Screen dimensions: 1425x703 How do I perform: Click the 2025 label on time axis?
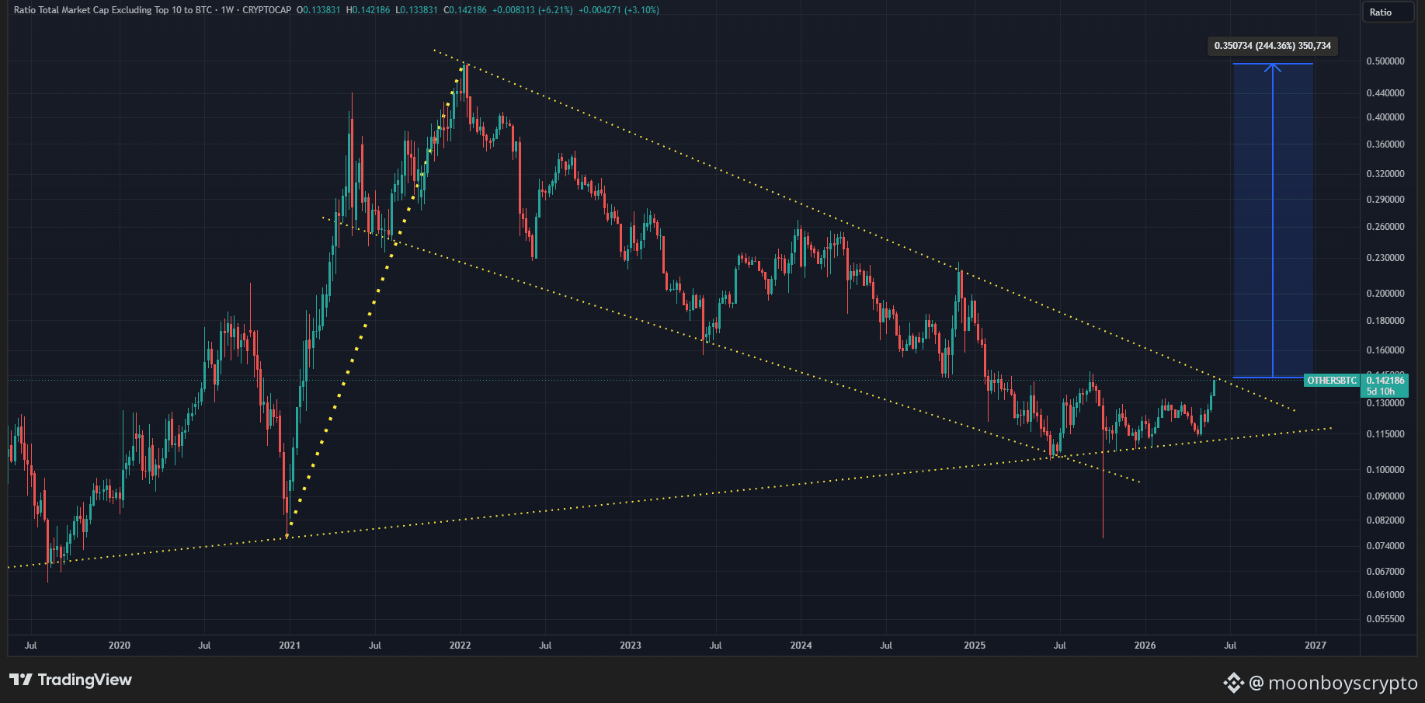(975, 646)
